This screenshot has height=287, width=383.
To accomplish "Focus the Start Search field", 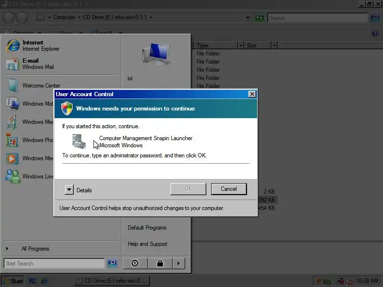I will pyautogui.click(x=54, y=264).
